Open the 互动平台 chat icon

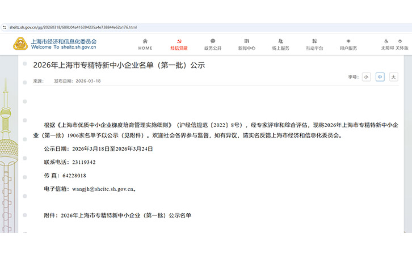point(314,41)
